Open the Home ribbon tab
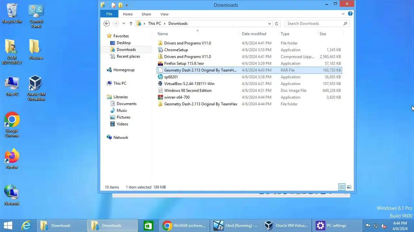414x232 pixels. 128,14
